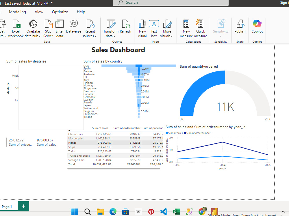Open Copilot pane
Image resolution: width=289 pixels, height=216 pixels.
(257, 26)
